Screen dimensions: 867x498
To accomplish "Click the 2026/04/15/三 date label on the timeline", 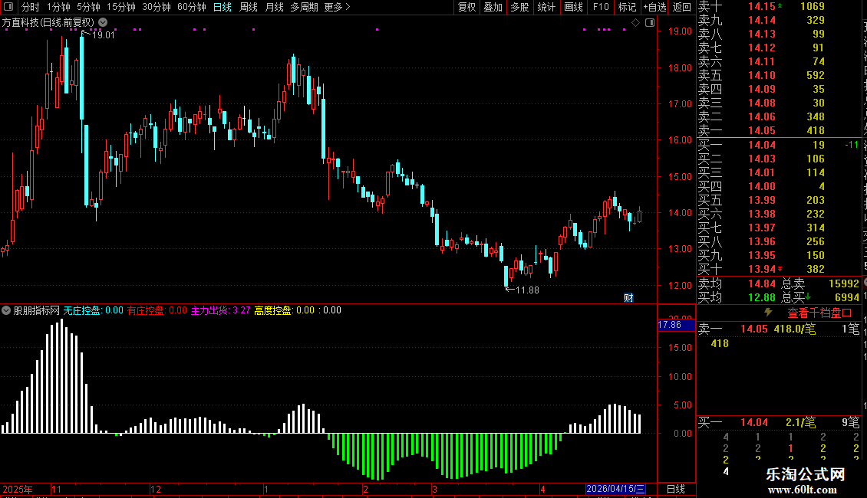I will (615, 489).
